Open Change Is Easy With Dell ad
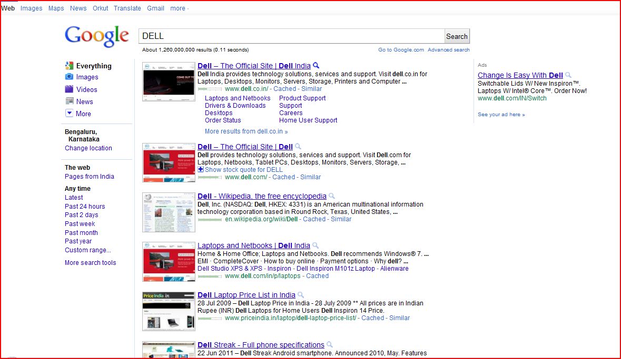The width and height of the screenshot is (621, 359). pyautogui.click(x=520, y=75)
